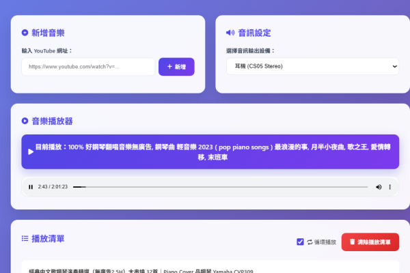This screenshot has width=410, height=273.
Task: Click the play icon in the now-playing banner
Action: pyautogui.click(x=30, y=152)
